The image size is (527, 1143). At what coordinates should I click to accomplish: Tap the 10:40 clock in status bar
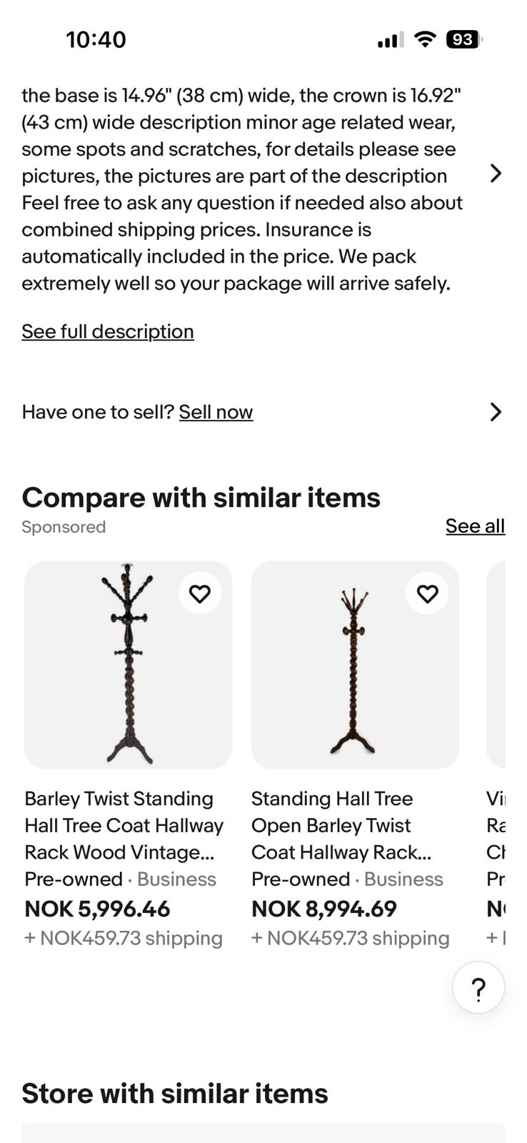point(96,39)
